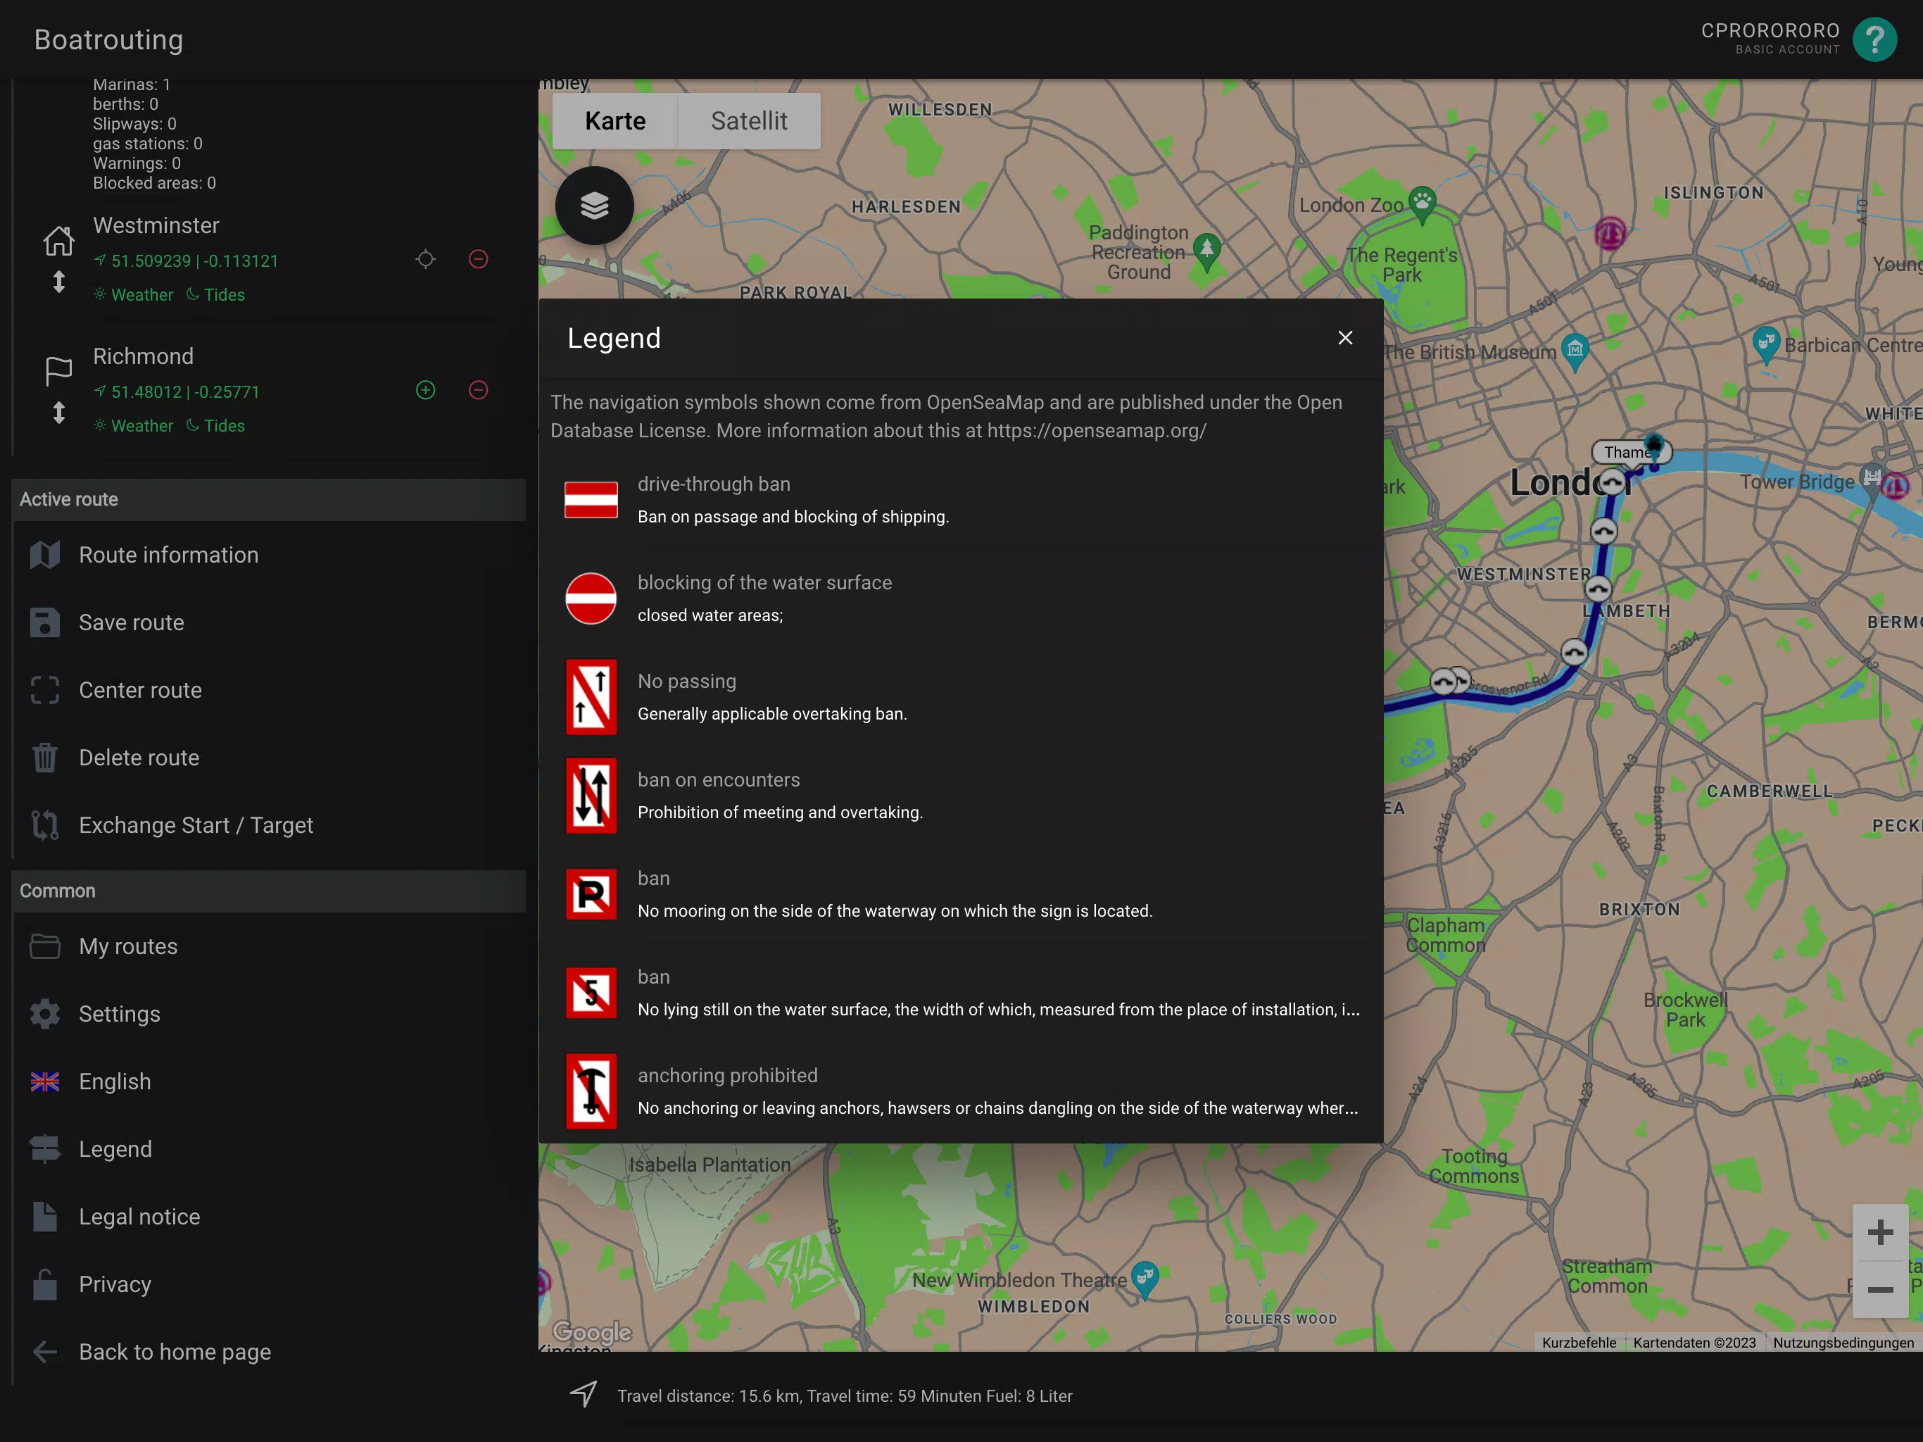Remove Westminster using the red minus toggle

click(x=478, y=258)
